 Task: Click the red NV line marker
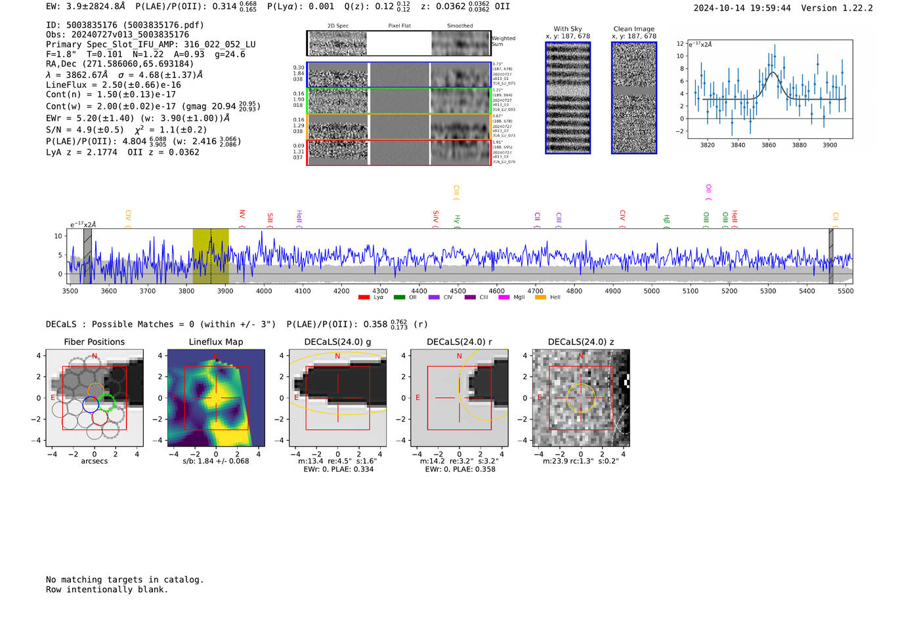pos(242,219)
